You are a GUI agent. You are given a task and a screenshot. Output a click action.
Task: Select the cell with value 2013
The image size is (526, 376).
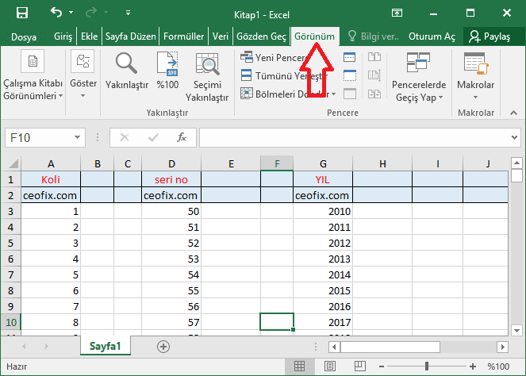(x=323, y=259)
